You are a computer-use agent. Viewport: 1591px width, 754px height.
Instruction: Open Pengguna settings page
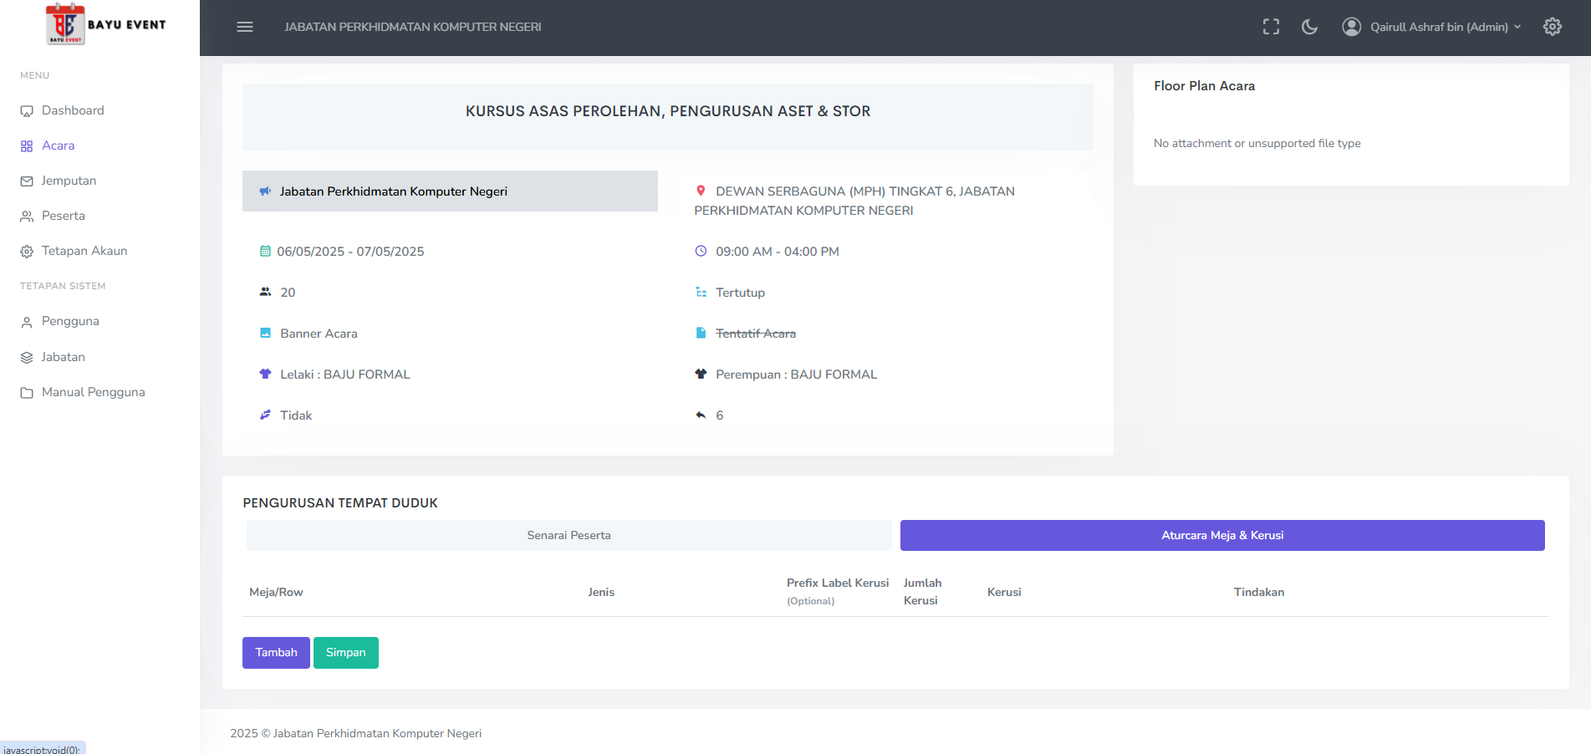70,321
